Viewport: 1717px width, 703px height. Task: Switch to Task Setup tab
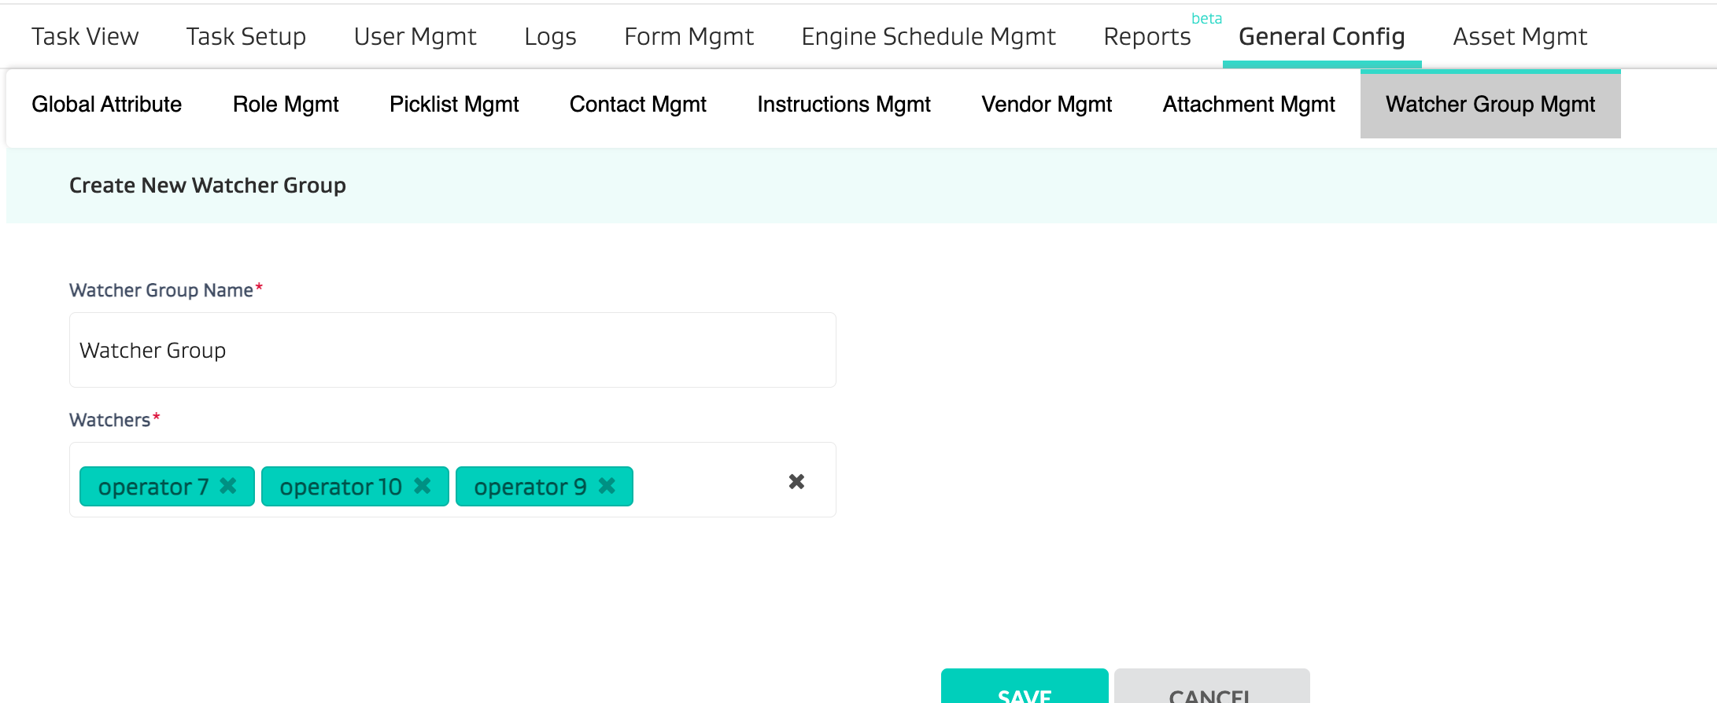(x=246, y=36)
